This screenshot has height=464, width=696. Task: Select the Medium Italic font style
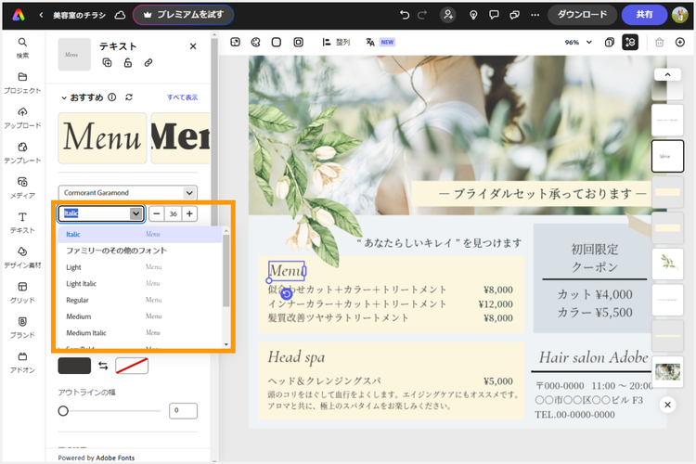[140, 332]
